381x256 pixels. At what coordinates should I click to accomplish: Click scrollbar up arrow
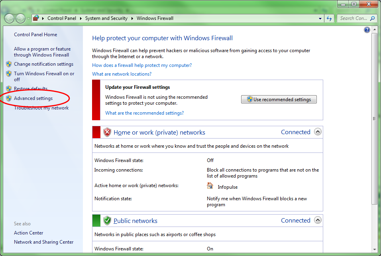[375, 29]
